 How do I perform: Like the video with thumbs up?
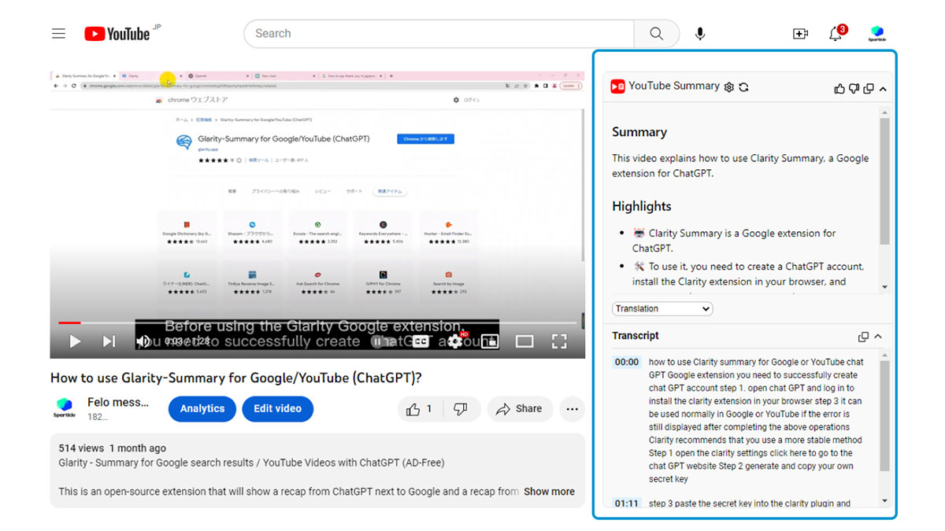[x=421, y=409]
